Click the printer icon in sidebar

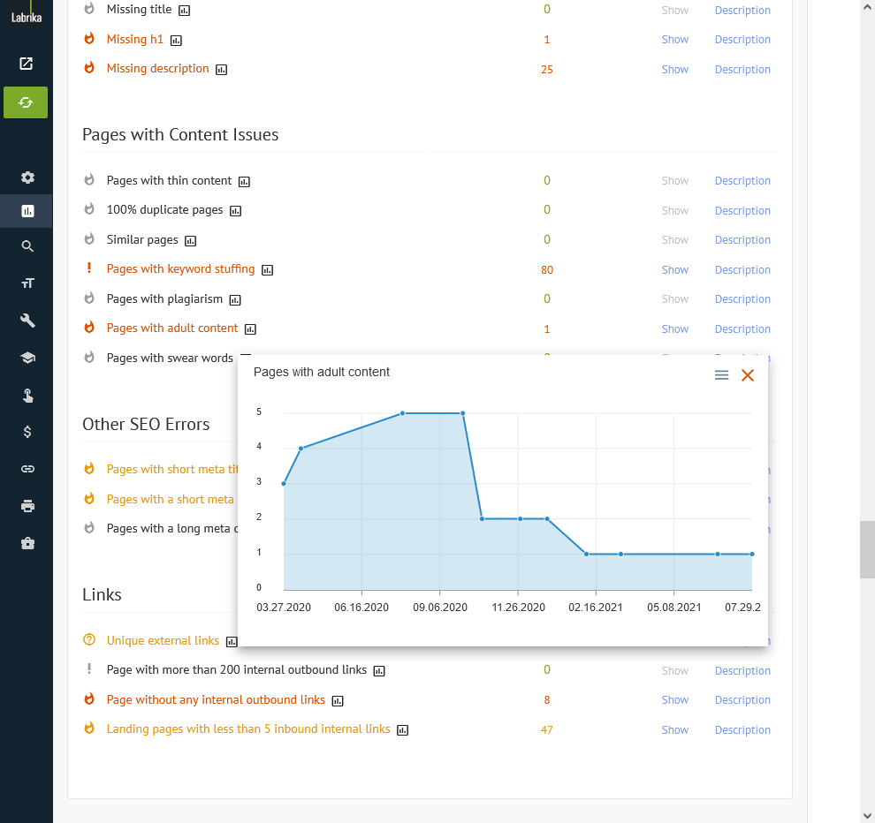point(27,506)
